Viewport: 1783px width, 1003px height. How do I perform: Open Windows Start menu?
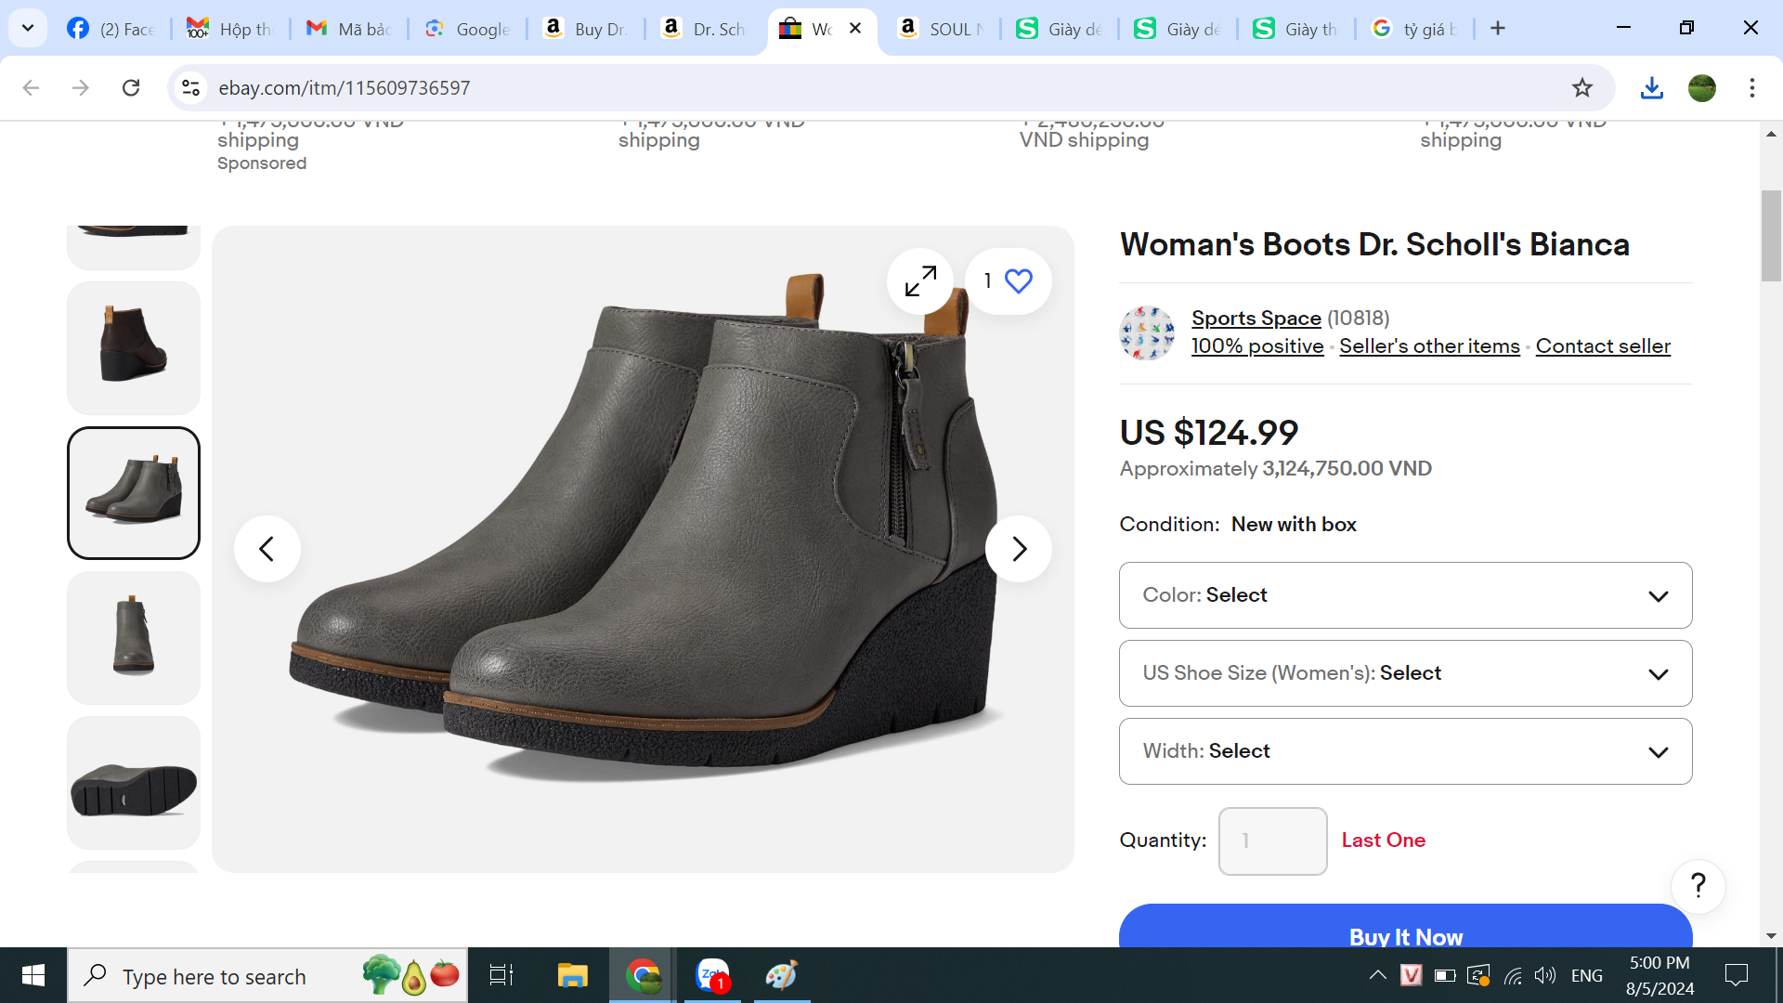(33, 975)
